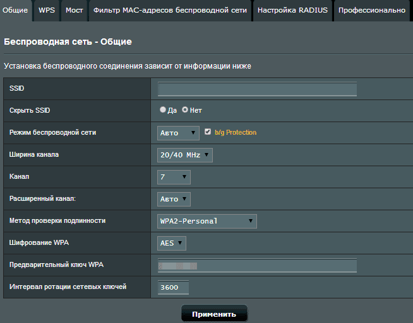
Task: Open Фильтр MAC-адресов беспроводной сети tab
Action: (170, 11)
